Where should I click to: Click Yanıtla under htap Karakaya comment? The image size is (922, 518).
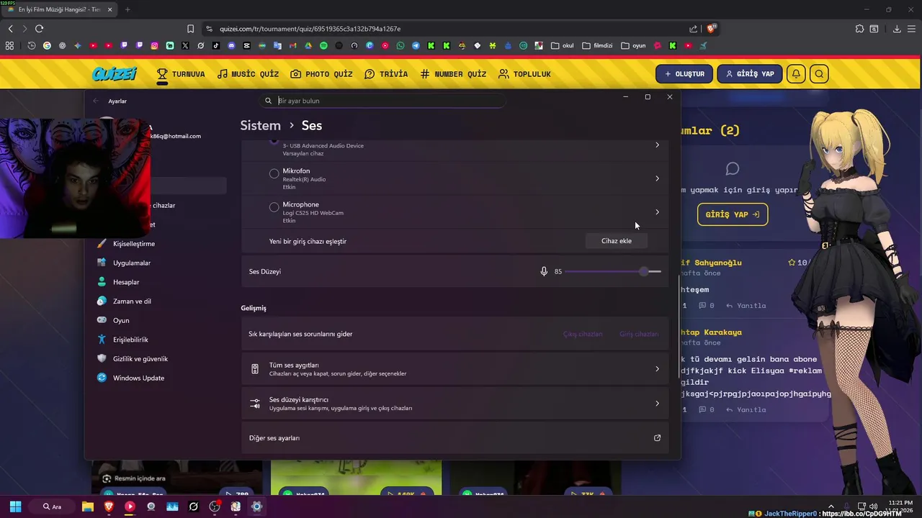(746, 409)
